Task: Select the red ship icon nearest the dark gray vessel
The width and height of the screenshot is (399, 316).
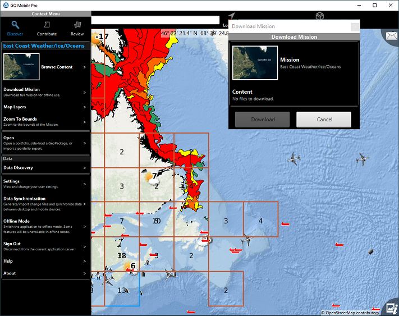Action: pos(340,245)
